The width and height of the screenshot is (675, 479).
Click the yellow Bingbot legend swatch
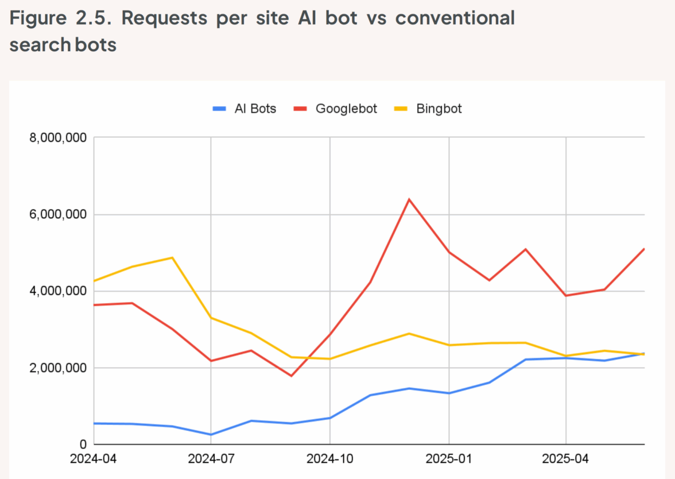401,109
